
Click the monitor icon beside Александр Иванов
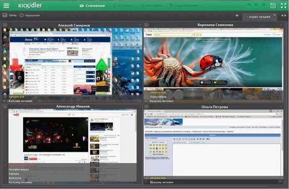click(5, 106)
